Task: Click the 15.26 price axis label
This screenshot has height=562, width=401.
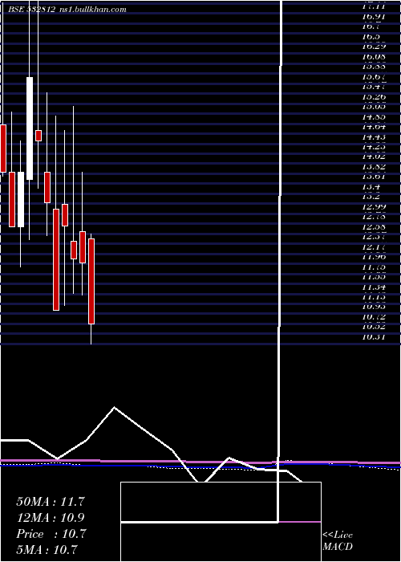Action: point(374,96)
